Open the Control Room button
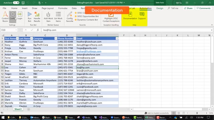Viewport: 214px width, 120px height. coord(5,17)
